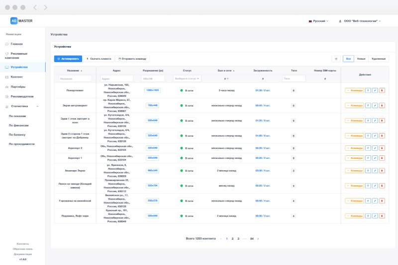Focus the Адрес filter input
The width and height of the screenshot is (398, 265).
[x=116, y=79]
